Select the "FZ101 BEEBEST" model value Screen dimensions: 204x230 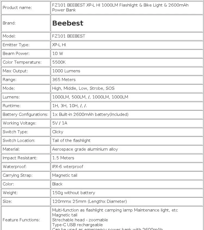(69, 36)
